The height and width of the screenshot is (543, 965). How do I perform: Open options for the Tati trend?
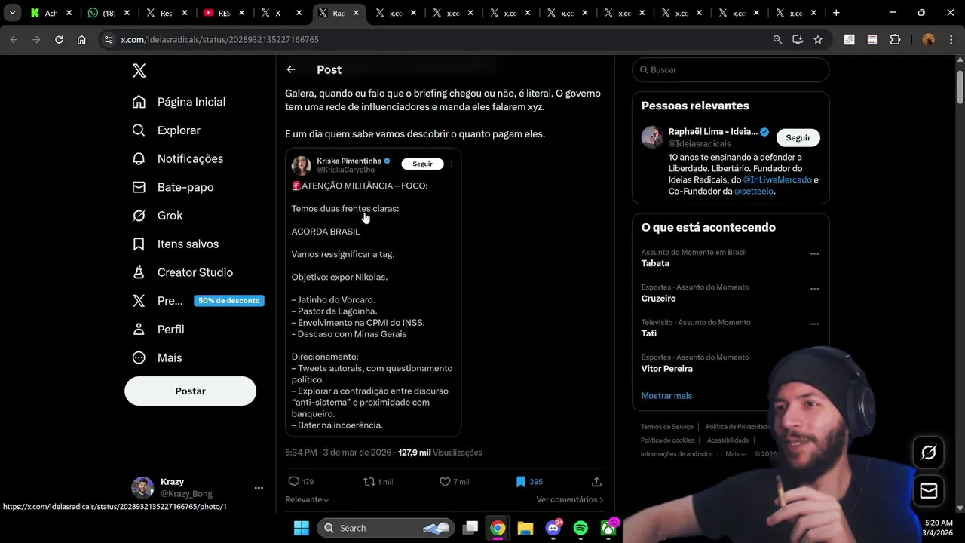coord(814,324)
